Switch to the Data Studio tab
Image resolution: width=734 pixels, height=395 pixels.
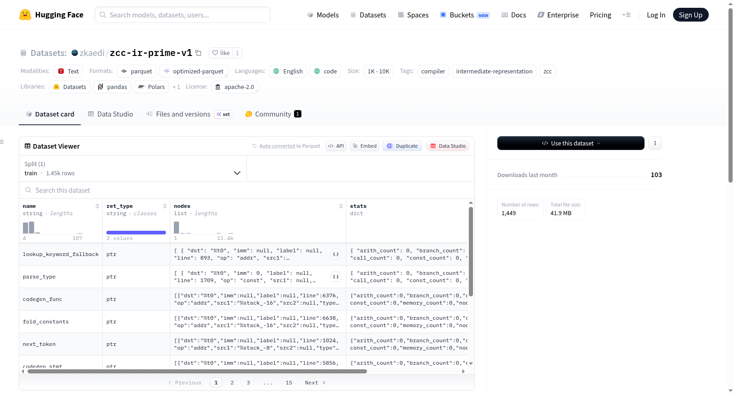111,114
